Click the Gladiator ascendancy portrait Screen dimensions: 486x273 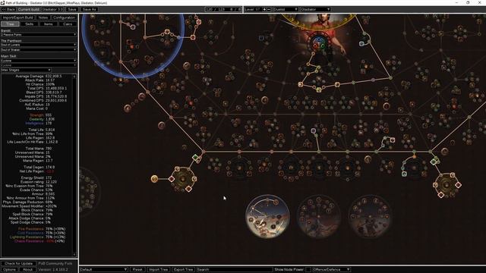(319, 22)
